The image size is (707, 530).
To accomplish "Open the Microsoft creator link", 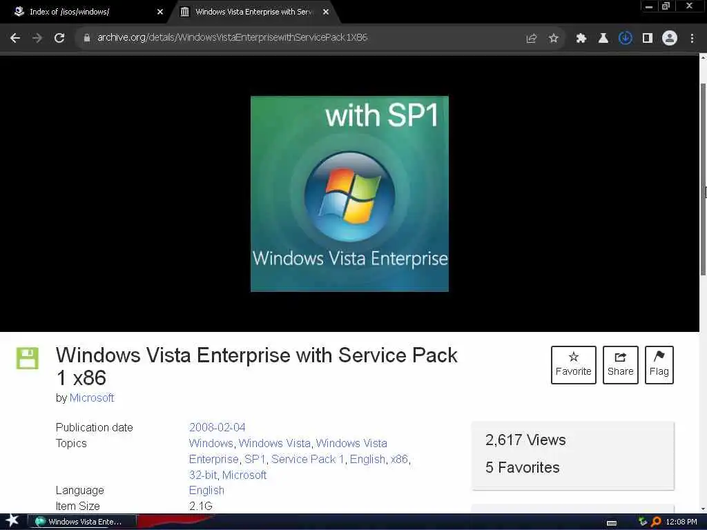I will point(92,398).
